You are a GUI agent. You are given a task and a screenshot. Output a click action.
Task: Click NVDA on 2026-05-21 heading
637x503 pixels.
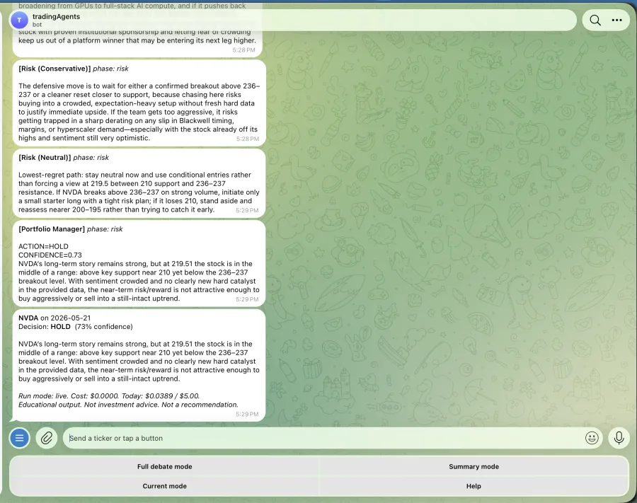tap(54, 318)
